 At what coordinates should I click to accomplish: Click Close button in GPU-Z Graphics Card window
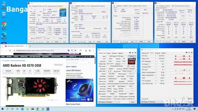132,102
